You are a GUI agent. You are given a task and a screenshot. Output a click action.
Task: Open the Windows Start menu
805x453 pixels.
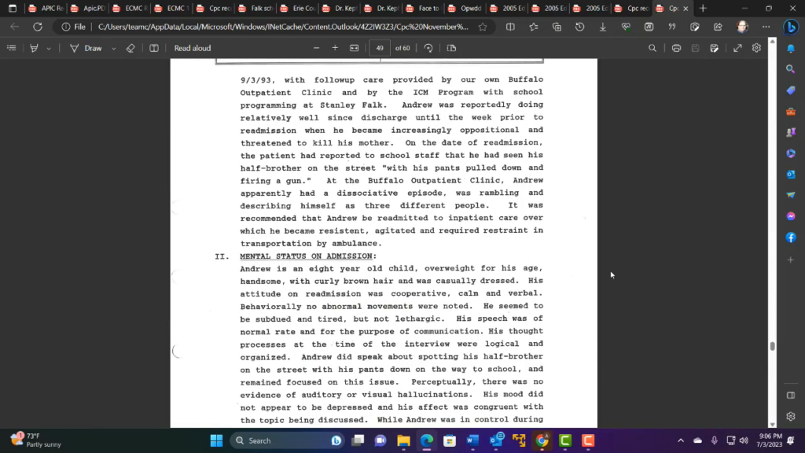tap(216, 440)
